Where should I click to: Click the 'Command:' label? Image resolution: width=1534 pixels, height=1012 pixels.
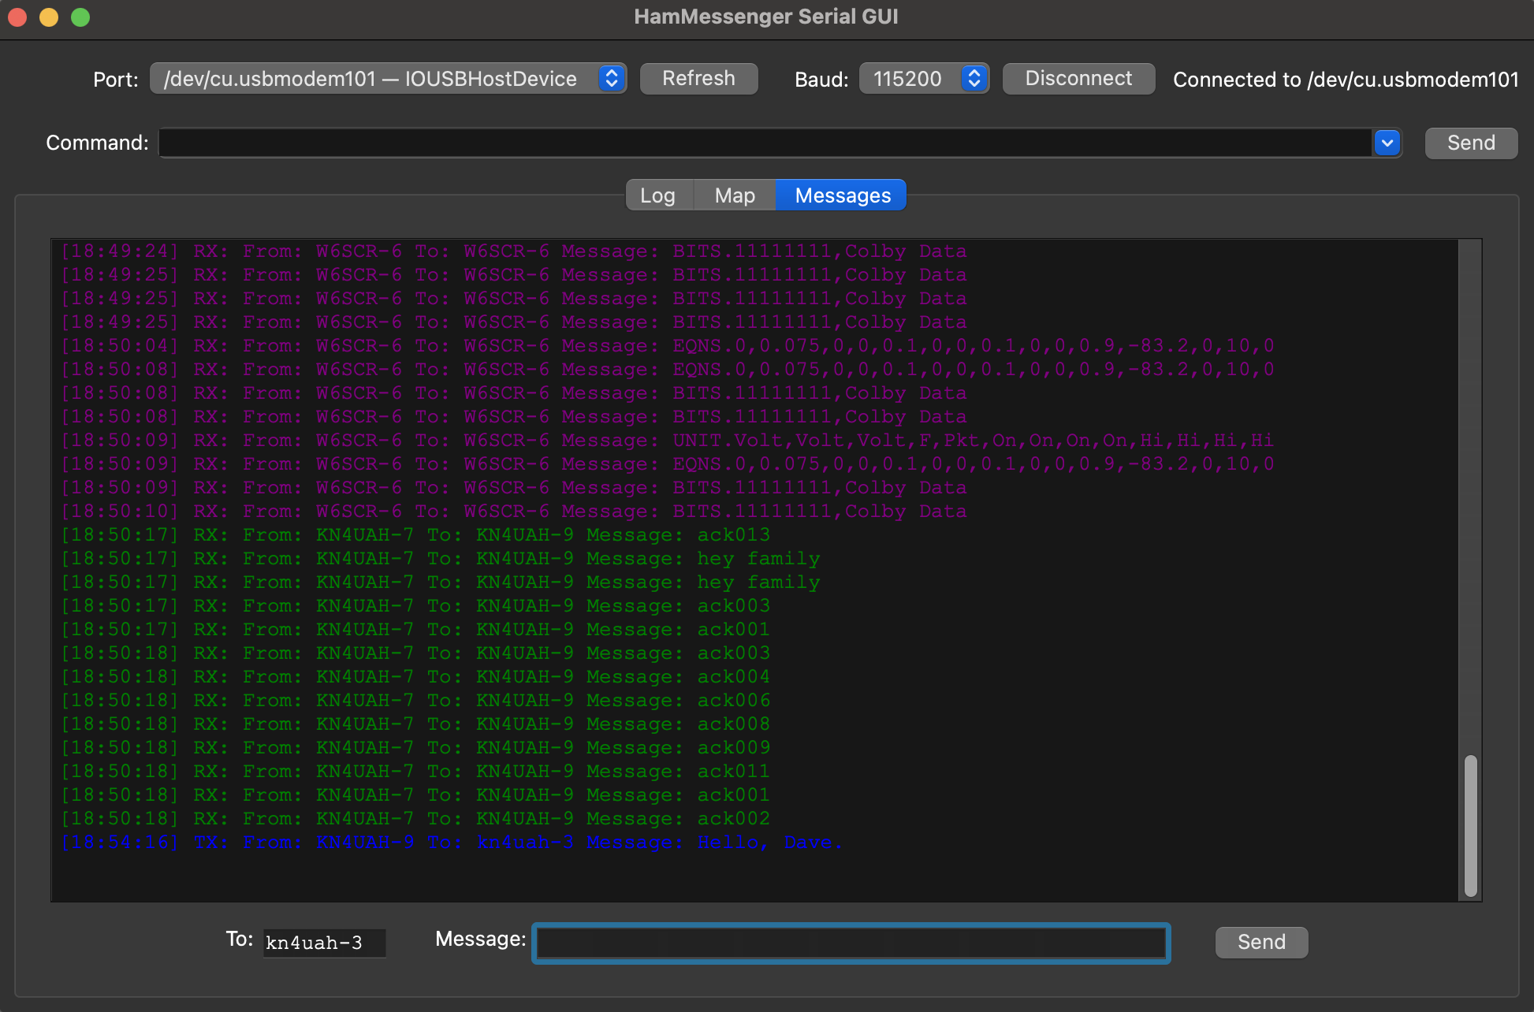click(97, 143)
